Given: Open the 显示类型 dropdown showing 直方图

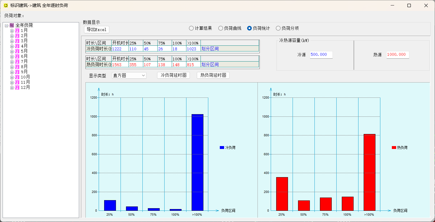Looking at the screenshot, I should click(x=129, y=76).
